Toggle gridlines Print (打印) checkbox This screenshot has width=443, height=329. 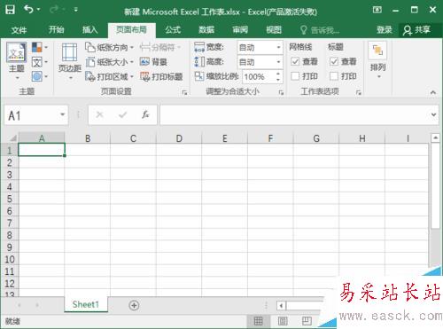tap(295, 76)
